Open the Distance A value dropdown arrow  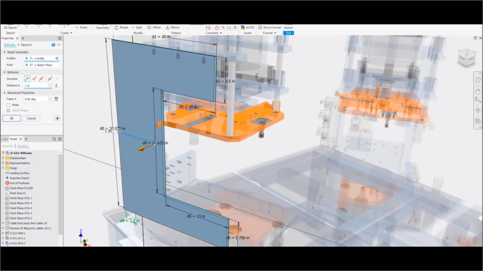click(50, 85)
